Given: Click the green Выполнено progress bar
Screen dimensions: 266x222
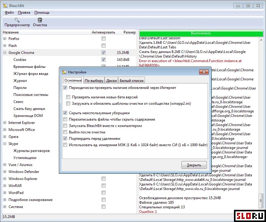Looking at the screenshot, I should click(x=201, y=33).
